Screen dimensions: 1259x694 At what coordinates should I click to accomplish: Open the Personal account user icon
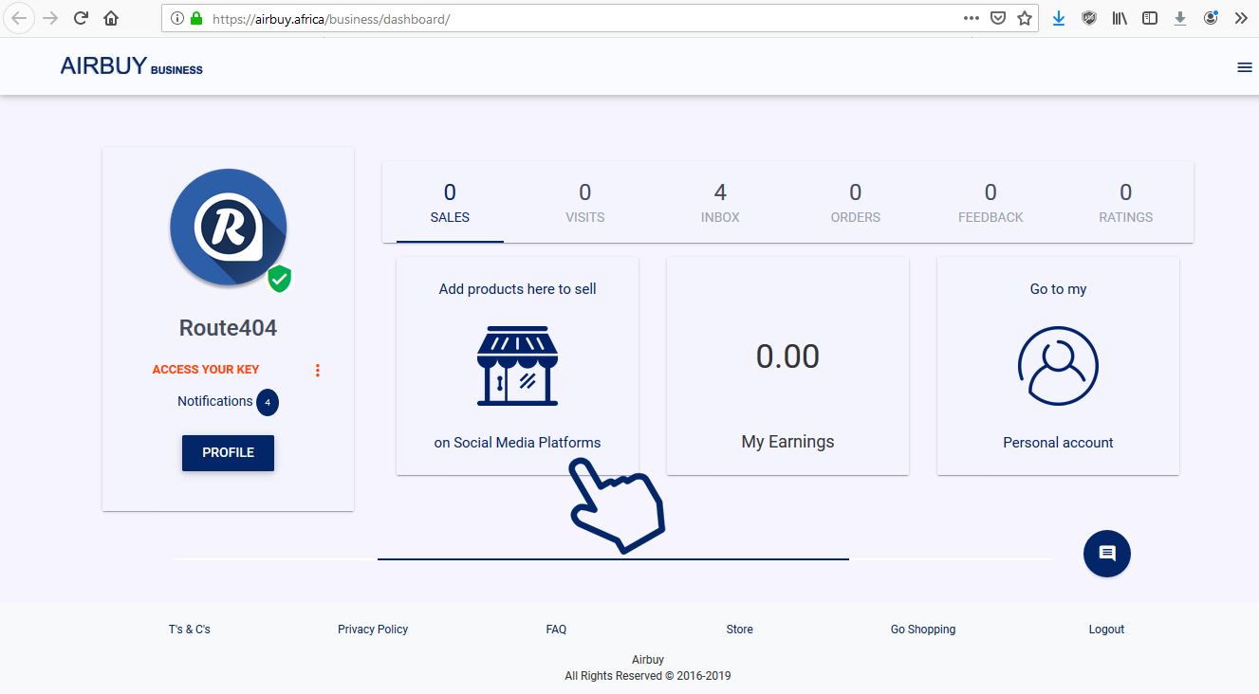1058,366
